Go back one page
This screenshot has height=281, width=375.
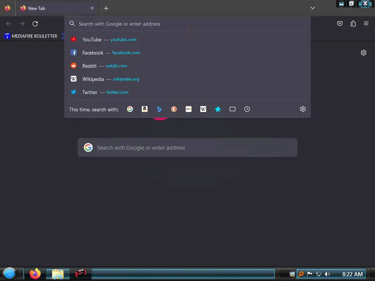9,24
